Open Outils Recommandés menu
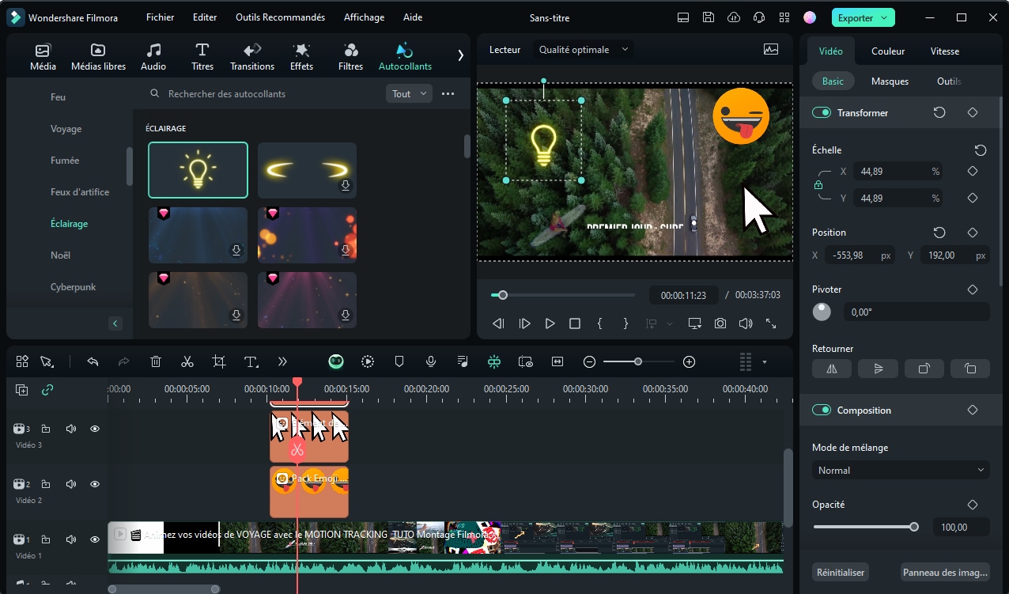Screen dimensions: 1009x594 (280, 17)
